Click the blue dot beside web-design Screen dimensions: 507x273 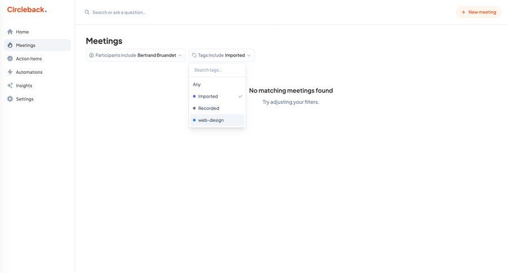(194, 120)
